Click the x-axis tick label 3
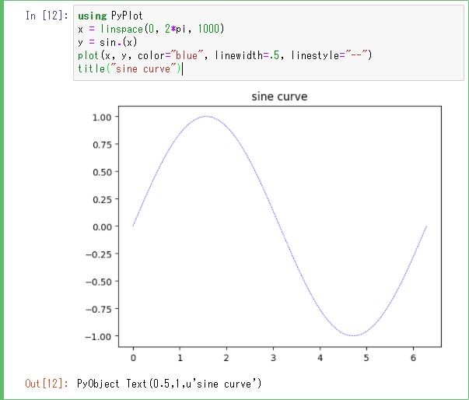 coord(273,358)
